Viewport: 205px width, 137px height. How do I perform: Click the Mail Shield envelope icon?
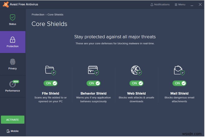pos(179,70)
